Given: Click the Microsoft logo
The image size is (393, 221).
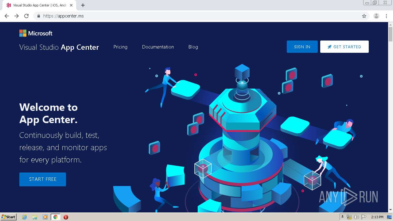Looking at the screenshot, I should coord(36,33).
